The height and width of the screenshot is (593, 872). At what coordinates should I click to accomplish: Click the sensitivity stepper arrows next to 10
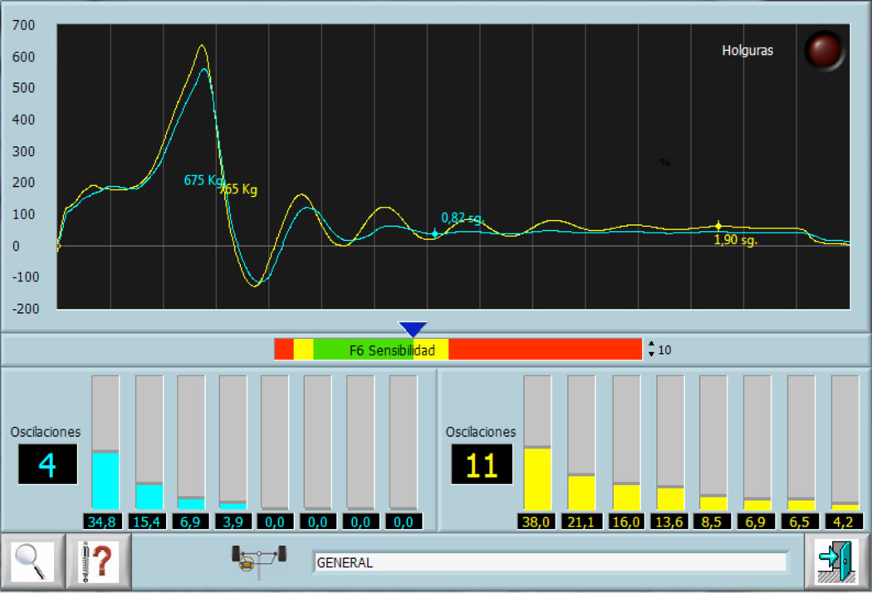pyautogui.click(x=651, y=350)
